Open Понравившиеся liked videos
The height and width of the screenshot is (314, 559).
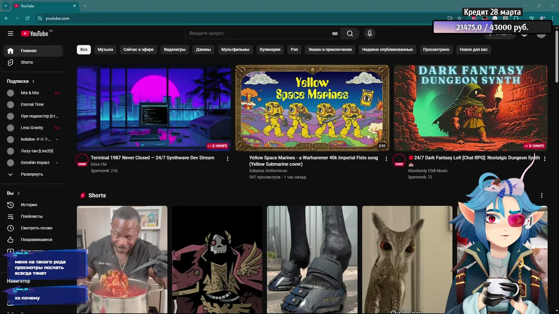tap(33, 239)
